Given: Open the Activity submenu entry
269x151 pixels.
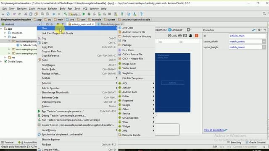Looking at the screenshot, I should 137,88.
